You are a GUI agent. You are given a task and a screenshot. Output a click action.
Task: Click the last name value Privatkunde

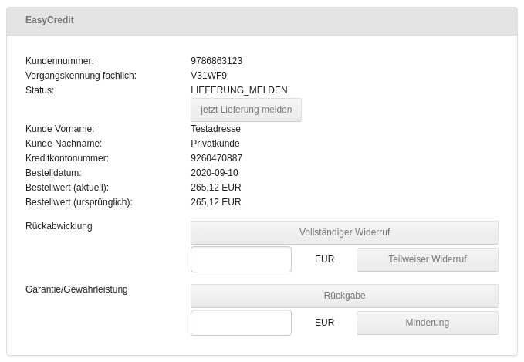[x=215, y=144]
